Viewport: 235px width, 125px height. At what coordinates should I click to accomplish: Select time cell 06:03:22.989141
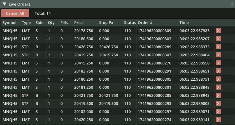coord(194,119)
